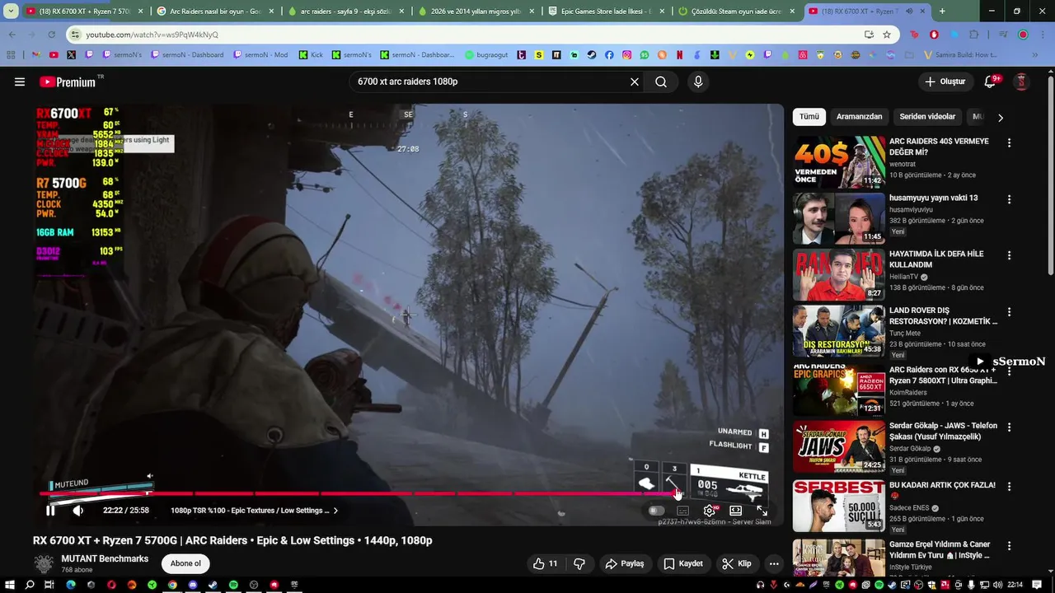Open Gamze Erçel Yıldırım video title
Image resolution: width=1055 pixels, height=593 pixels.
[x=940, y=549]
